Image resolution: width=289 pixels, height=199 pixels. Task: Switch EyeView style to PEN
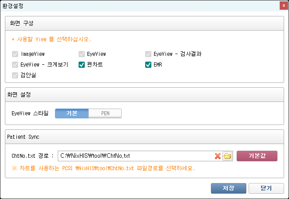(105, 113)
